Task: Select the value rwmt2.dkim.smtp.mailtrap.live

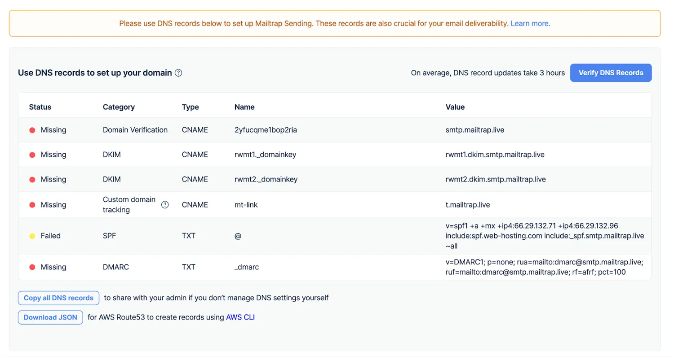Action: (496, 179)
